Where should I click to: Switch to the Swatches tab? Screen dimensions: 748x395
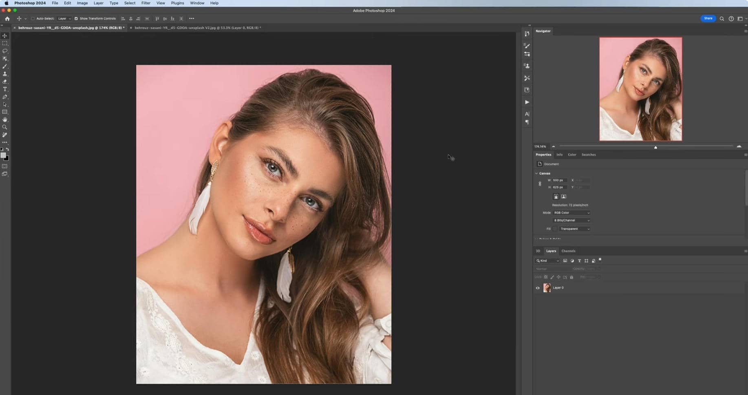(x=588, y=155)
